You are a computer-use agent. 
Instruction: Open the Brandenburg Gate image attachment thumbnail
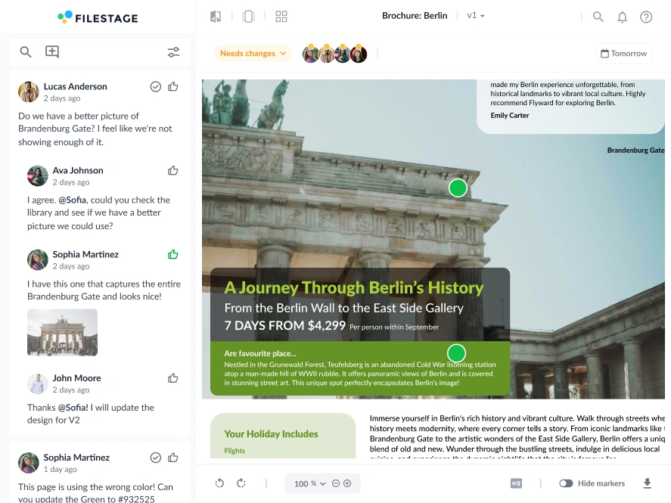coord(62,332)
